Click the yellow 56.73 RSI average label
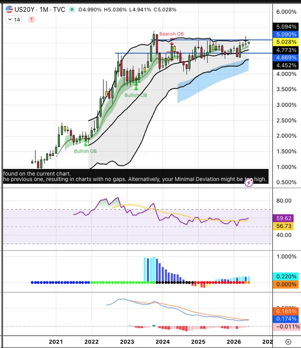The width and height of the screenshot is (301, 348). [x=283, y=226]
